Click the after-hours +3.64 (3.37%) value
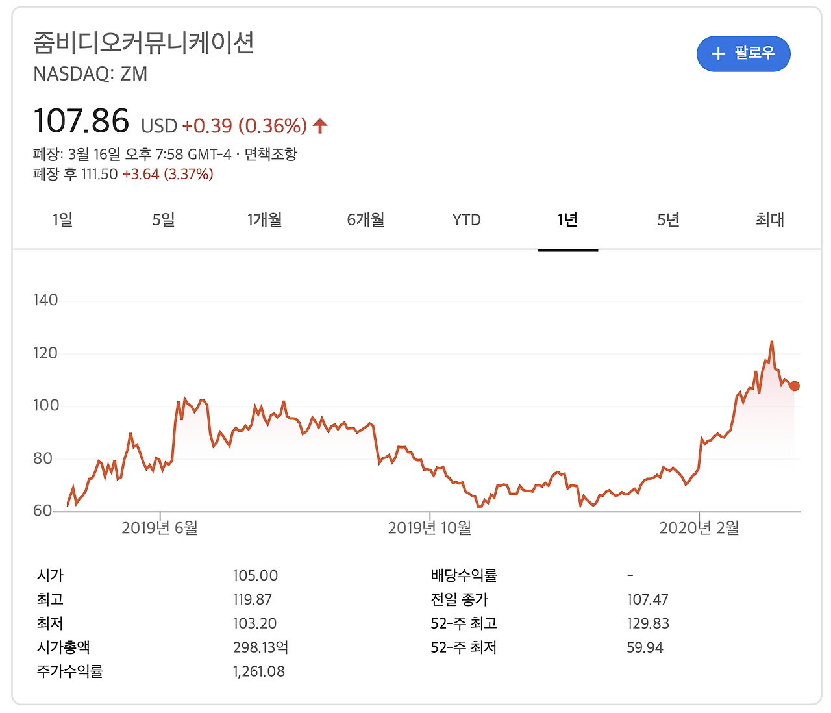The height and width of the screenshot is (713, 831). 167,174
